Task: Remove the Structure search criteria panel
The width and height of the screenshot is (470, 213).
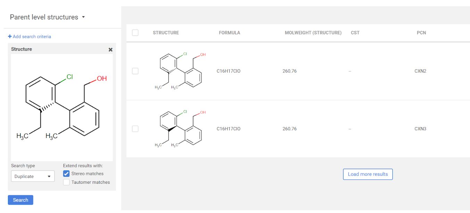Action: click(110, 50)
